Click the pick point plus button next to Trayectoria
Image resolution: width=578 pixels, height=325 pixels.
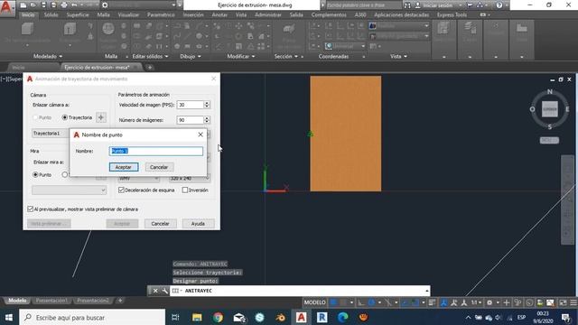click(100, 117)
